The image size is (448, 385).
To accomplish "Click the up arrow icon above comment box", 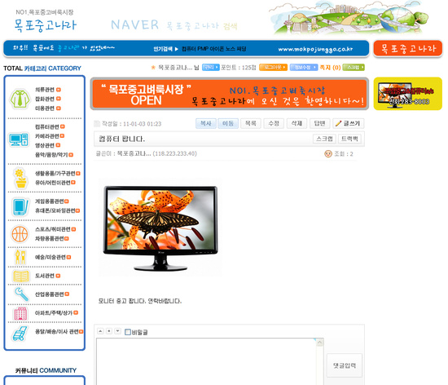I will pyautogui.click(x=100, y=331).
